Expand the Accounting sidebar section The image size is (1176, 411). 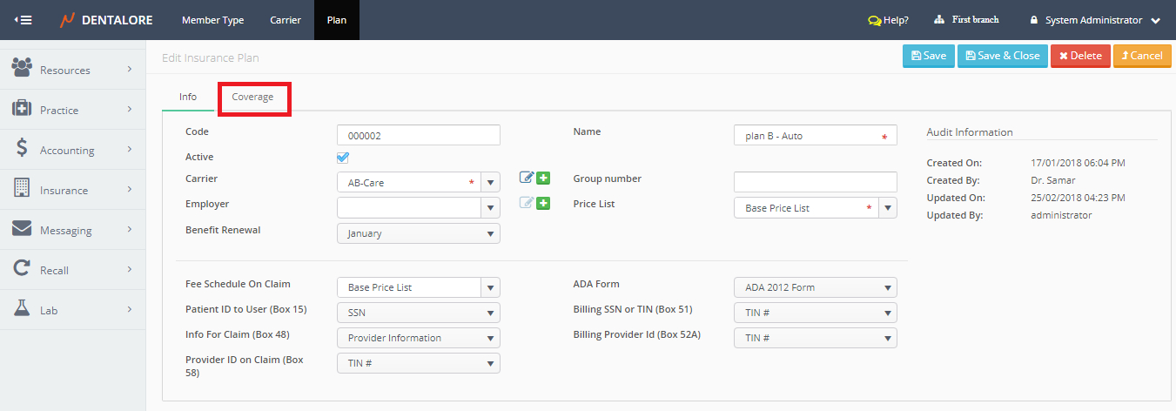point(72,150)
